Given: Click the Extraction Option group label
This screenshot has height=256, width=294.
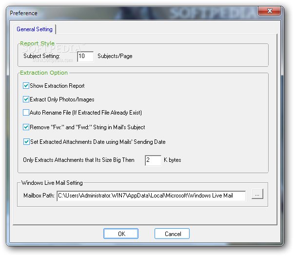Looking at the screenshot, I should tap(44, 73).
